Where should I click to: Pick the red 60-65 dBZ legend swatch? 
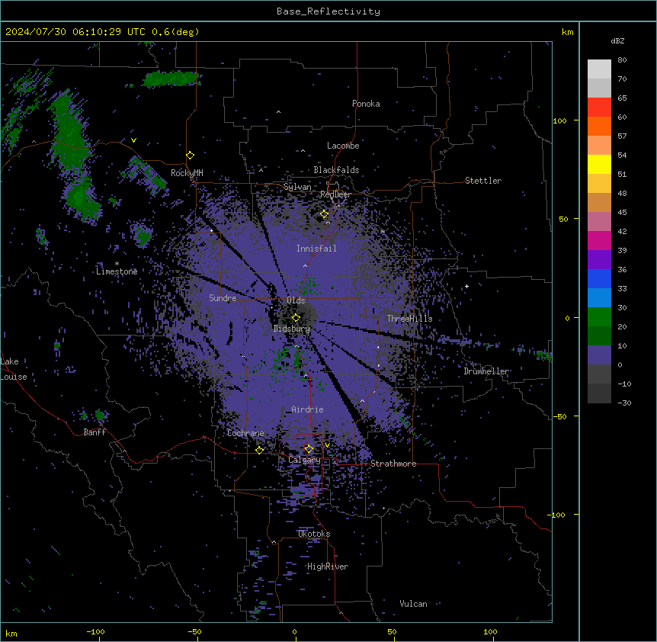pyautogui.click(x=599, y=108)
